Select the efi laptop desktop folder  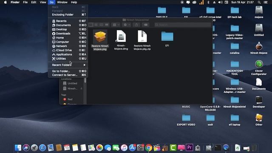(235, 120)
